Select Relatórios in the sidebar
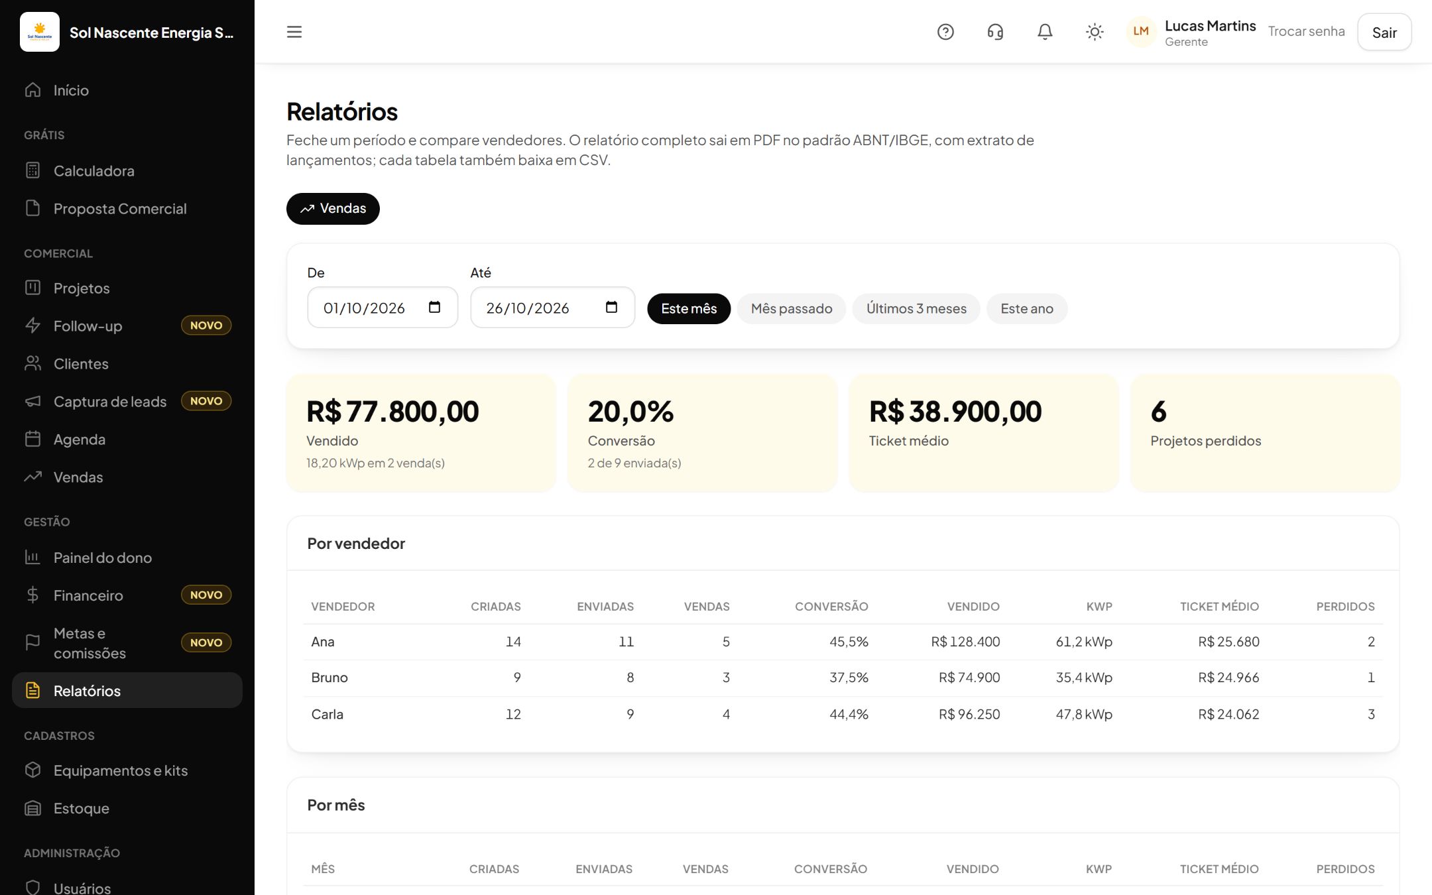This screenshot has height=895, width=1432. point(127,691)
